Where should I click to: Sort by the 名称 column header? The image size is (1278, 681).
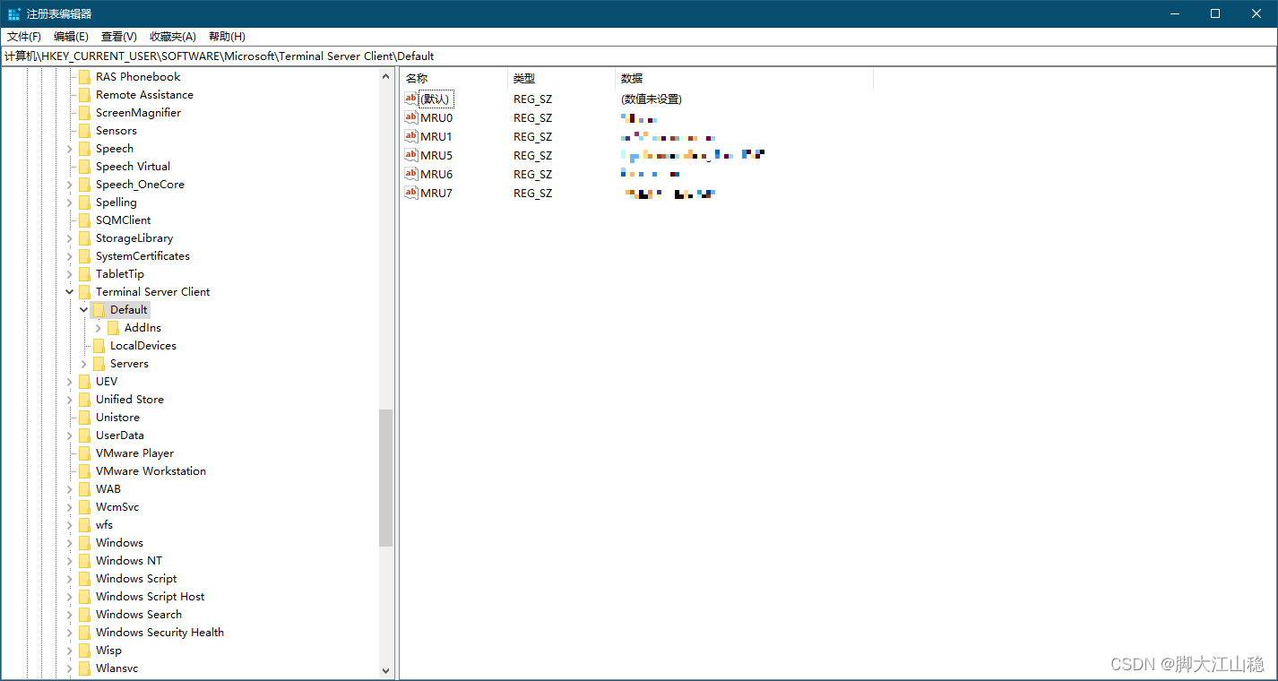pos(454,79)
